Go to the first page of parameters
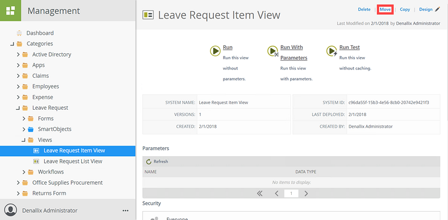 [260, 194]
